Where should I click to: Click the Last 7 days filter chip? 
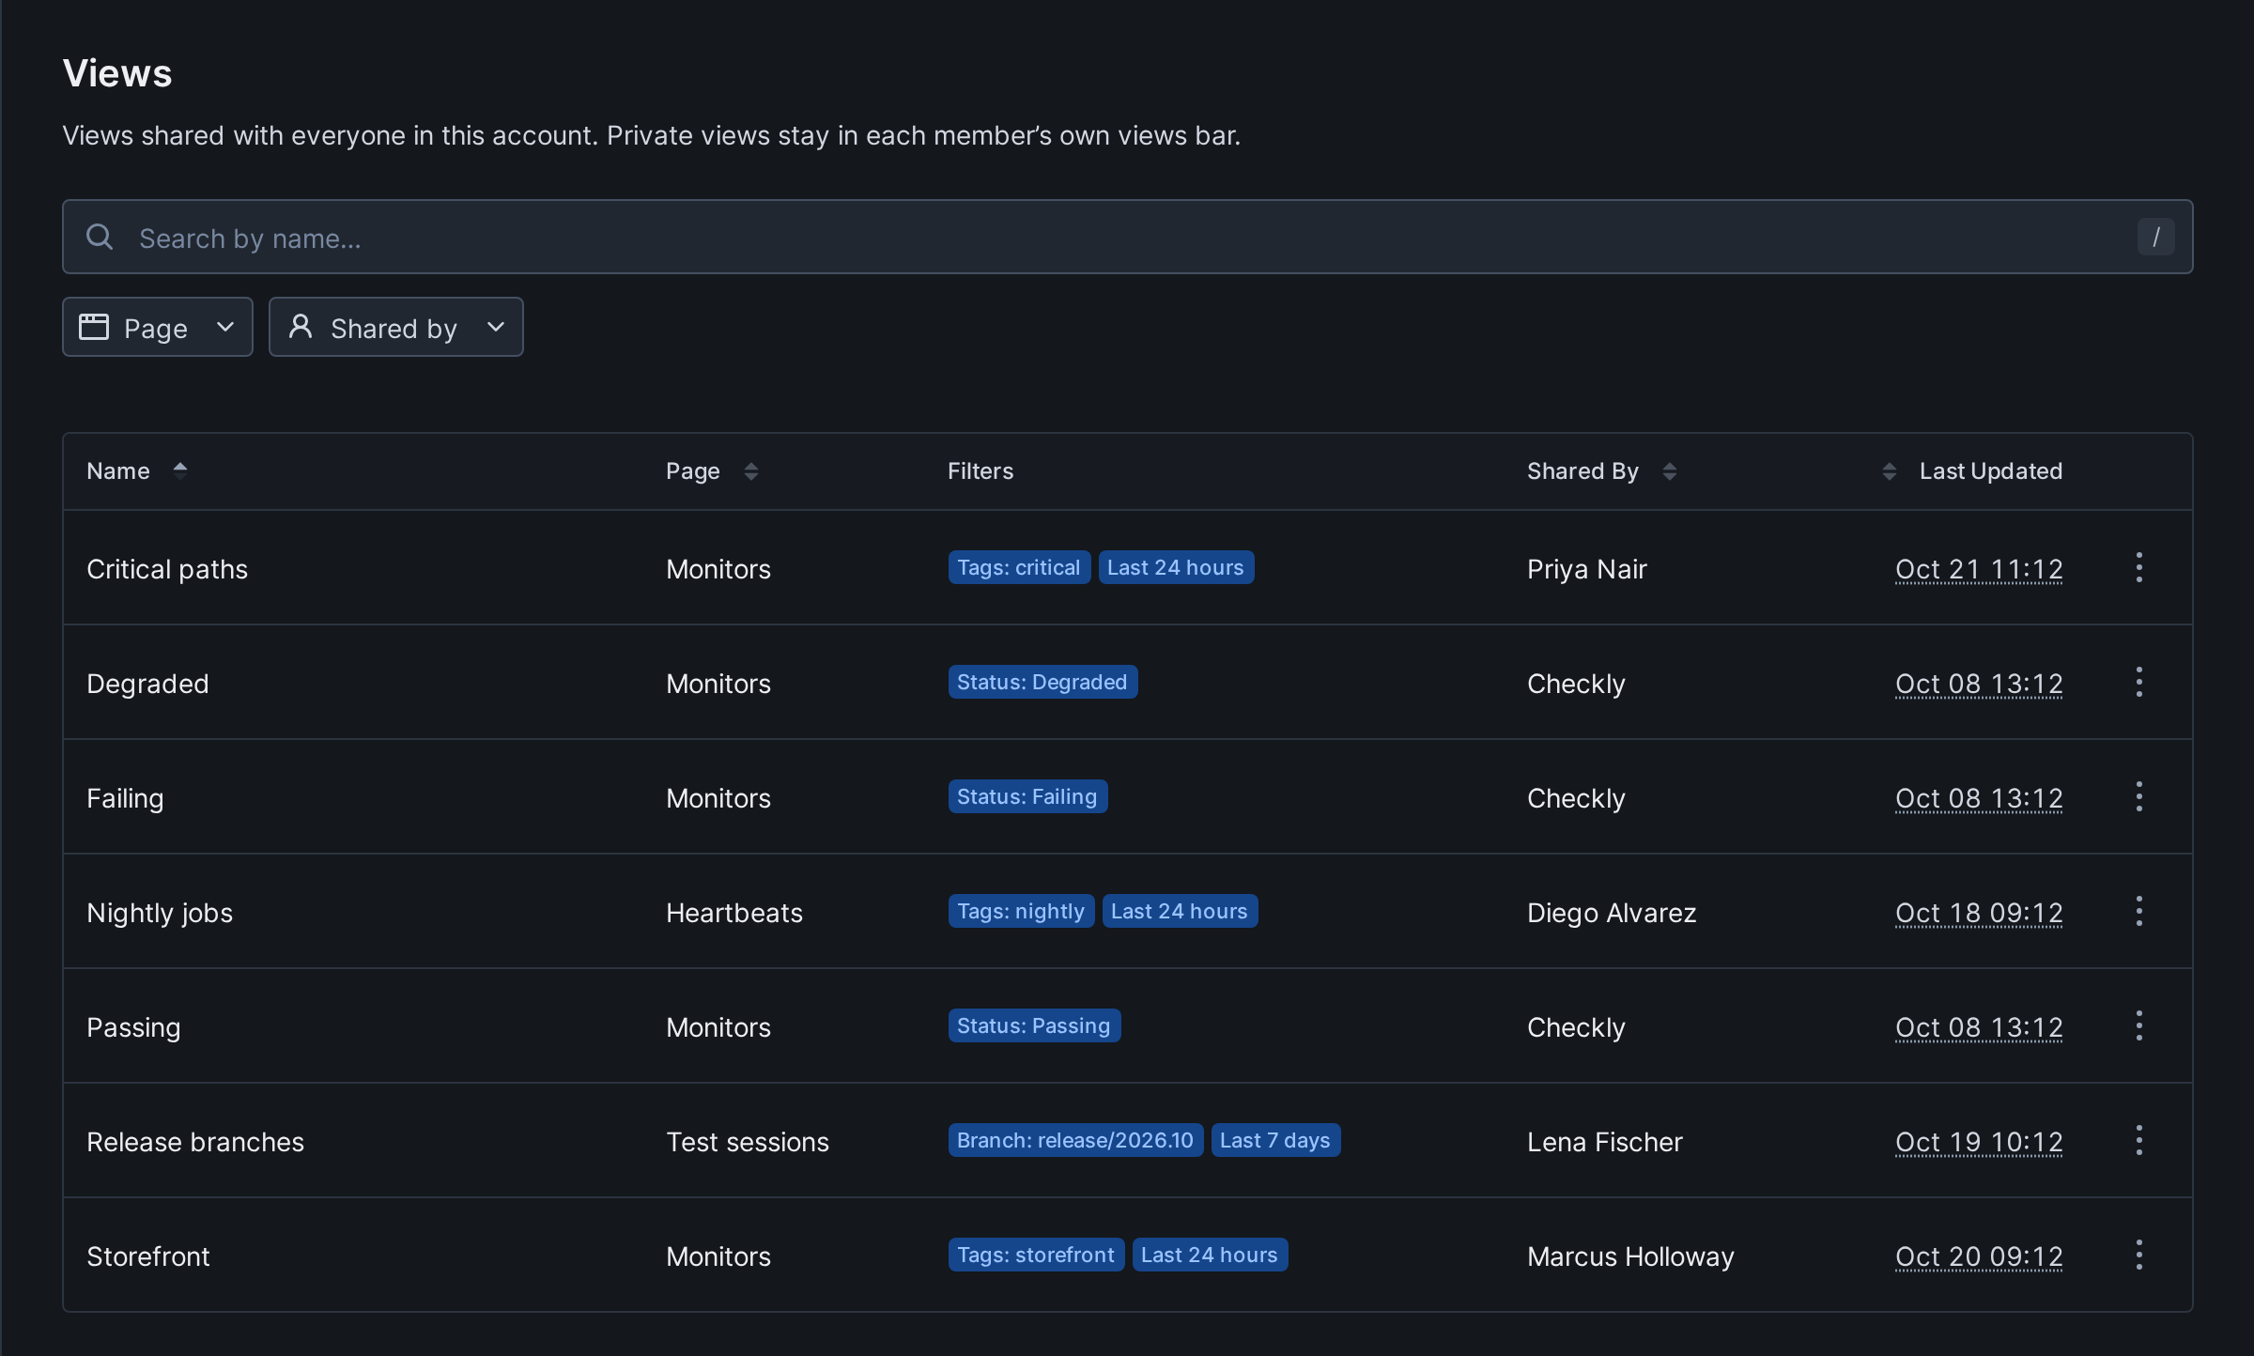pos(1275,1140)
